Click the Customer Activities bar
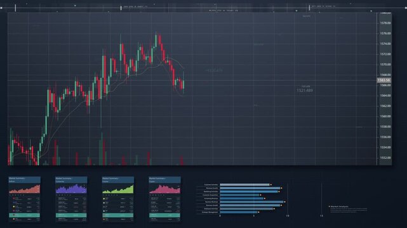 click(x=244, y=185)
